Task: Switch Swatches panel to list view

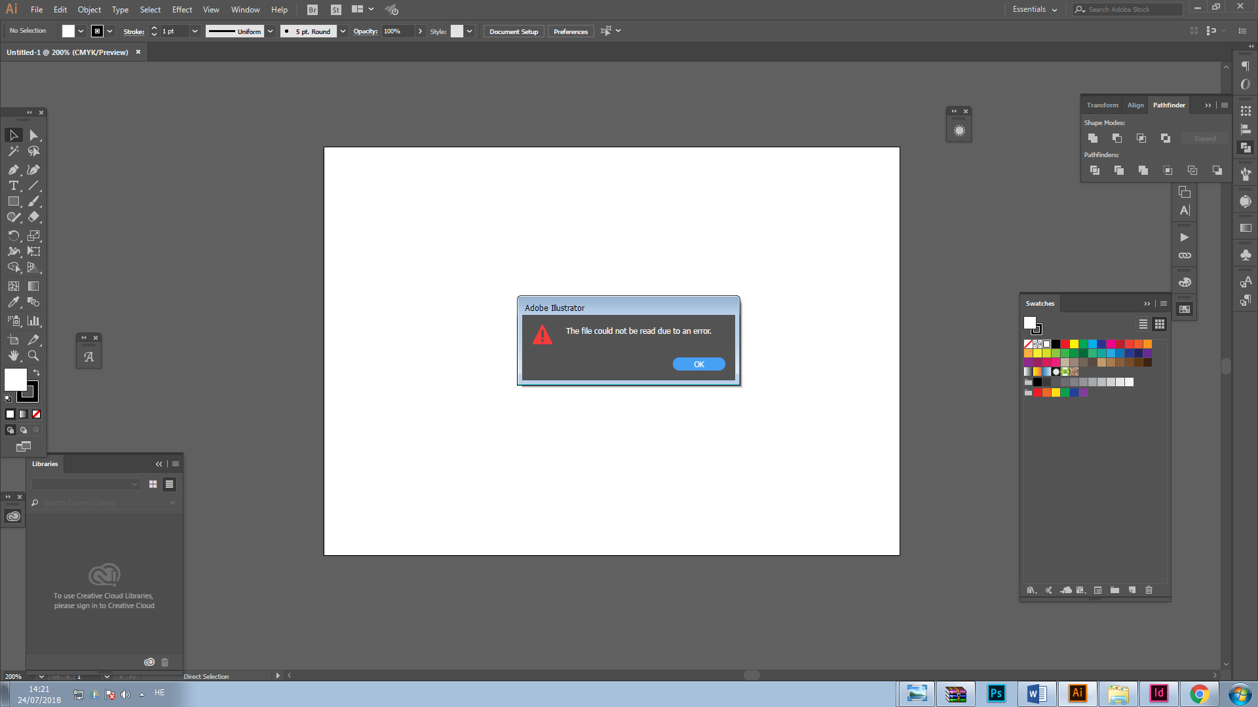Action: tap(1143, 324)
